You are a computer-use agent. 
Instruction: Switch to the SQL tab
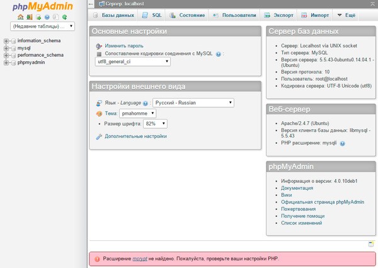click(x=152, y=15)
